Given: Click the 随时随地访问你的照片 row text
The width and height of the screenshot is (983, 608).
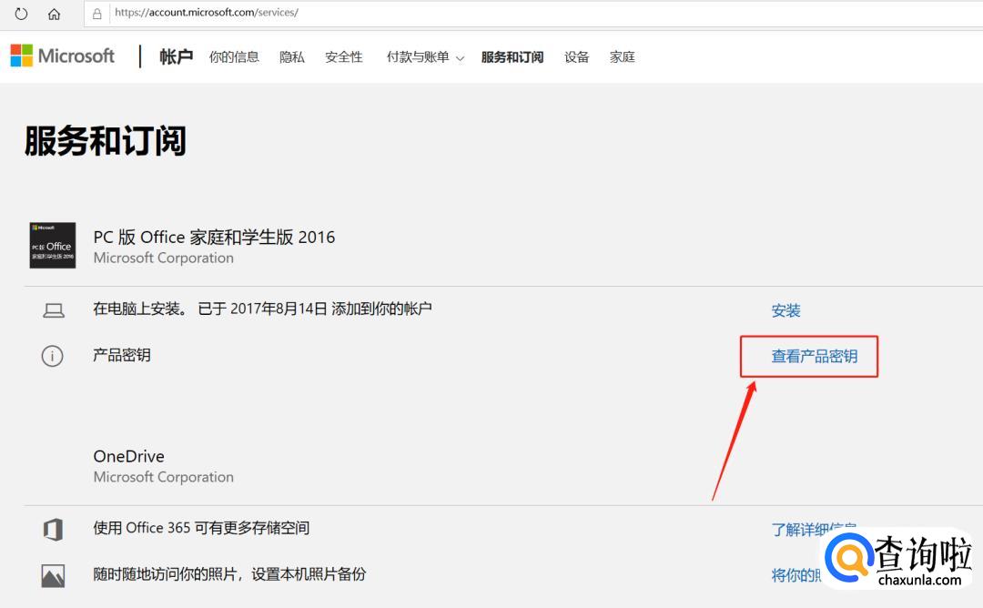Looking at the screenshot, I should 229,574.
